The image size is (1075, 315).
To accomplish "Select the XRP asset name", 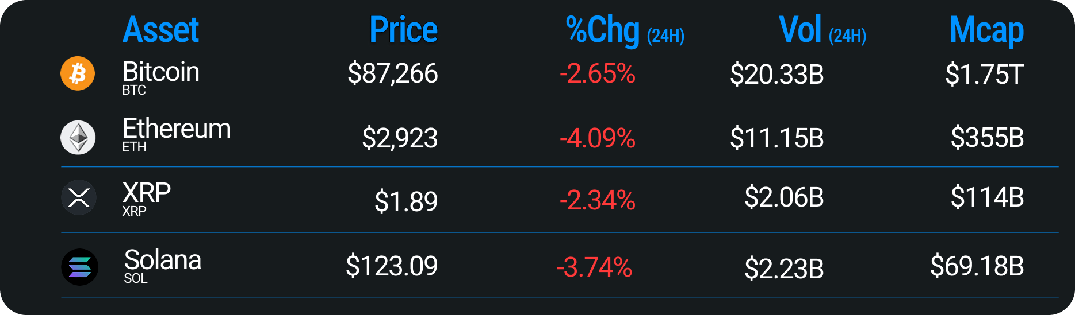I will tap(147, 193).
